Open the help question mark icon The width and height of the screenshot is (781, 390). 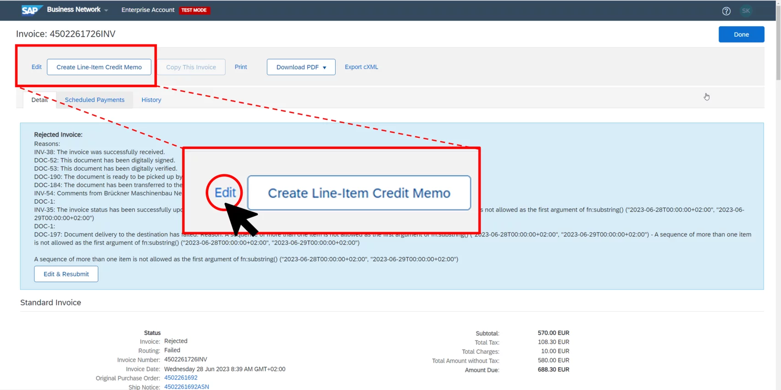click(726, 11)
